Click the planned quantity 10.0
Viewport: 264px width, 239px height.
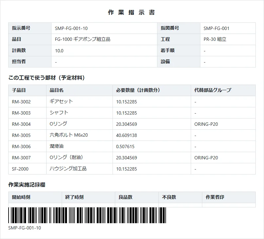click(59, 51)
